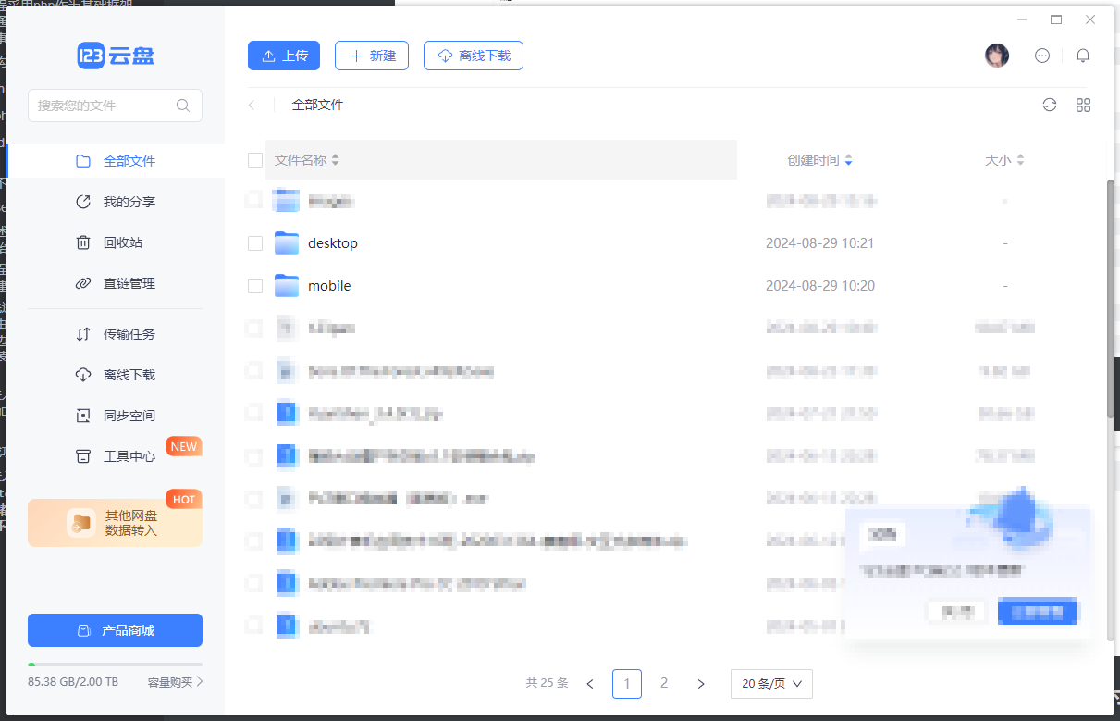Click inside the 搜索您的文件 search box
1120x721 pixels.
(102, 106)
